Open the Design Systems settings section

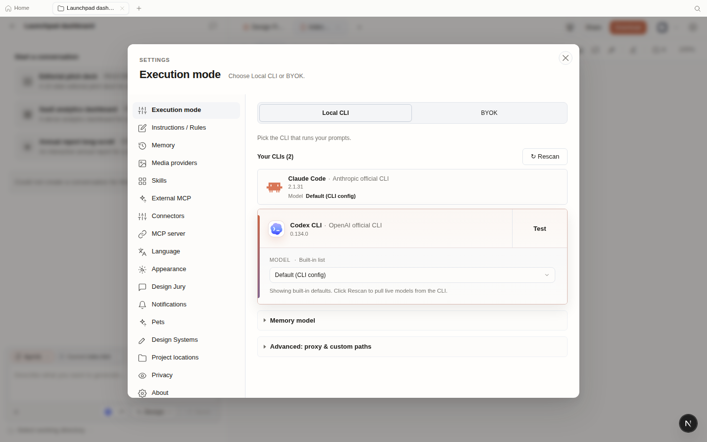click(x=186, y=340)
